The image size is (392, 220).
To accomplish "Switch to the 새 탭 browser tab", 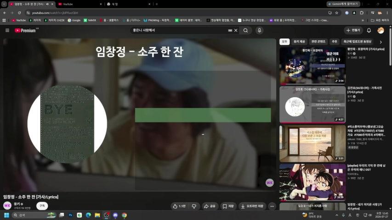I will pos(129,4).
